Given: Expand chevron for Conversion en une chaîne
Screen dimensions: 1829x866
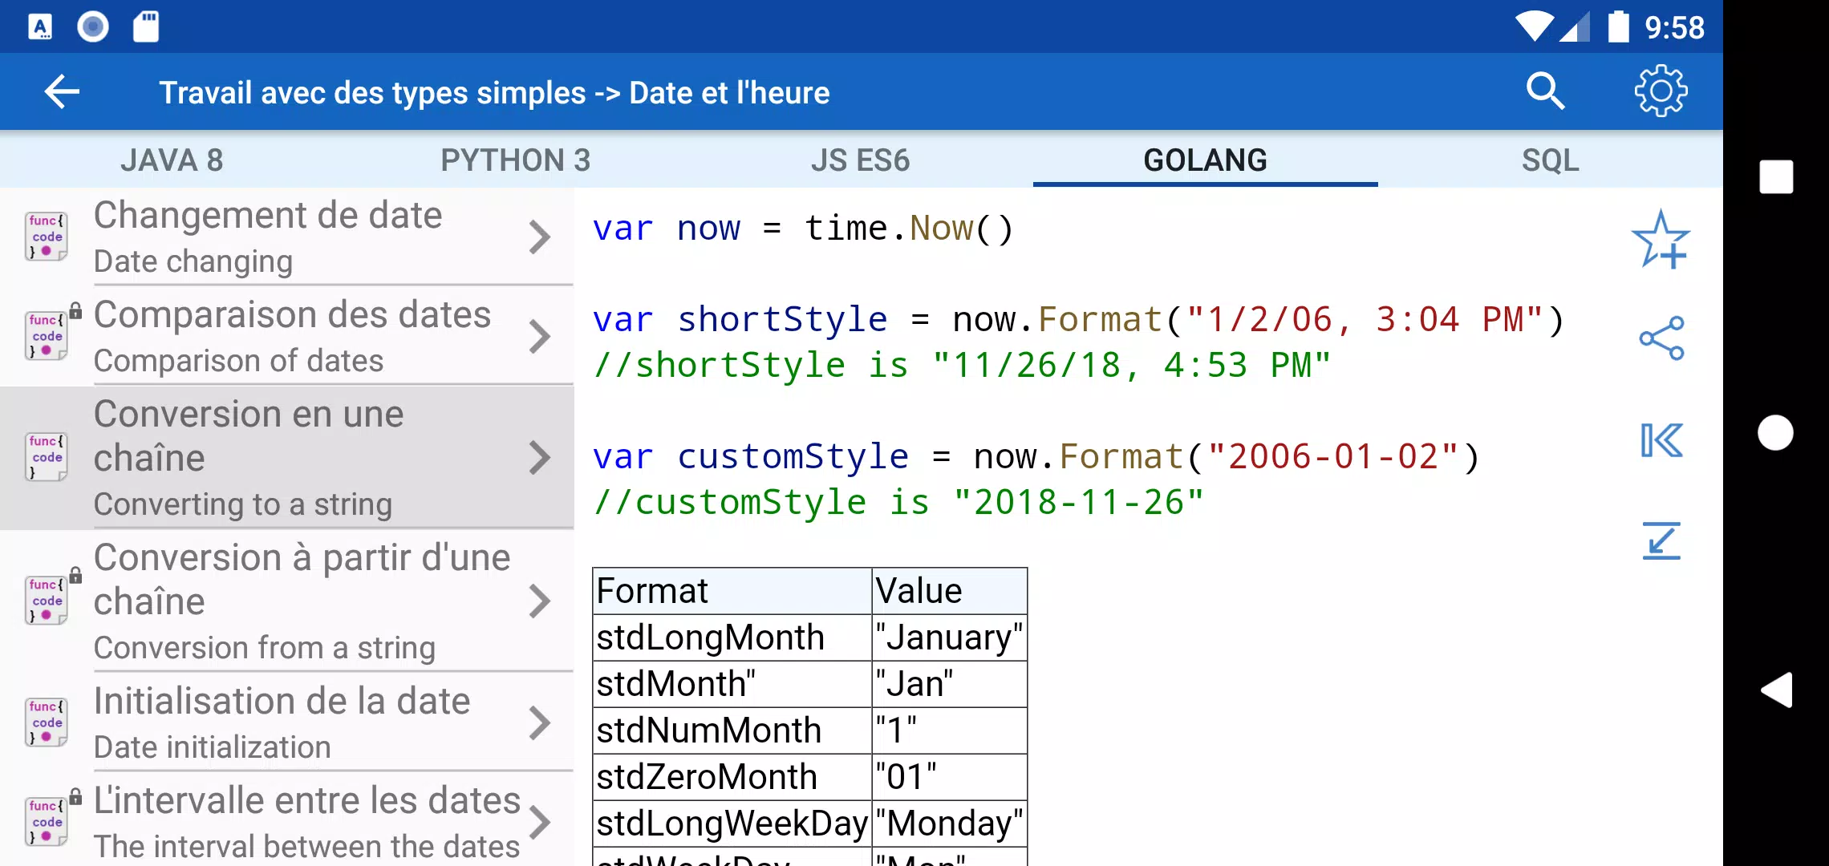Looking at the screenshot, I should (540, 458).
